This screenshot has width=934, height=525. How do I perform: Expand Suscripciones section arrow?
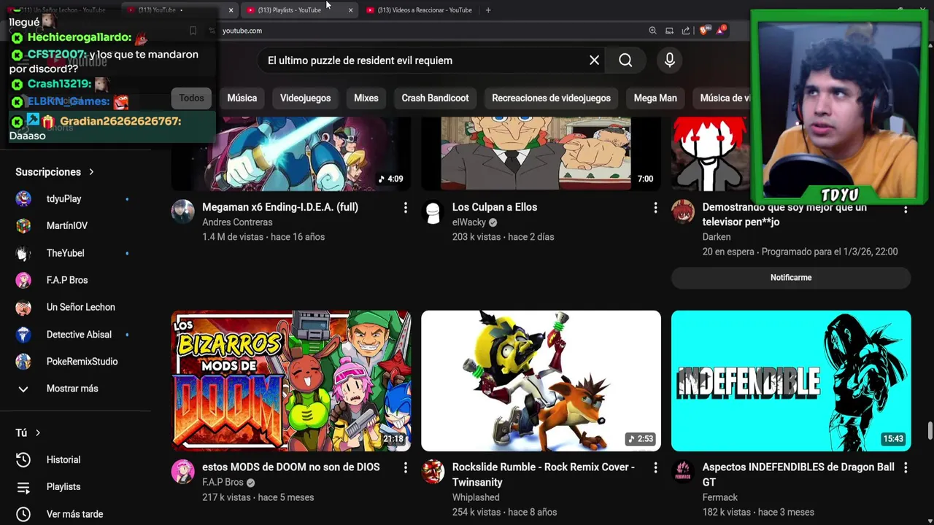tap(91, 172)
